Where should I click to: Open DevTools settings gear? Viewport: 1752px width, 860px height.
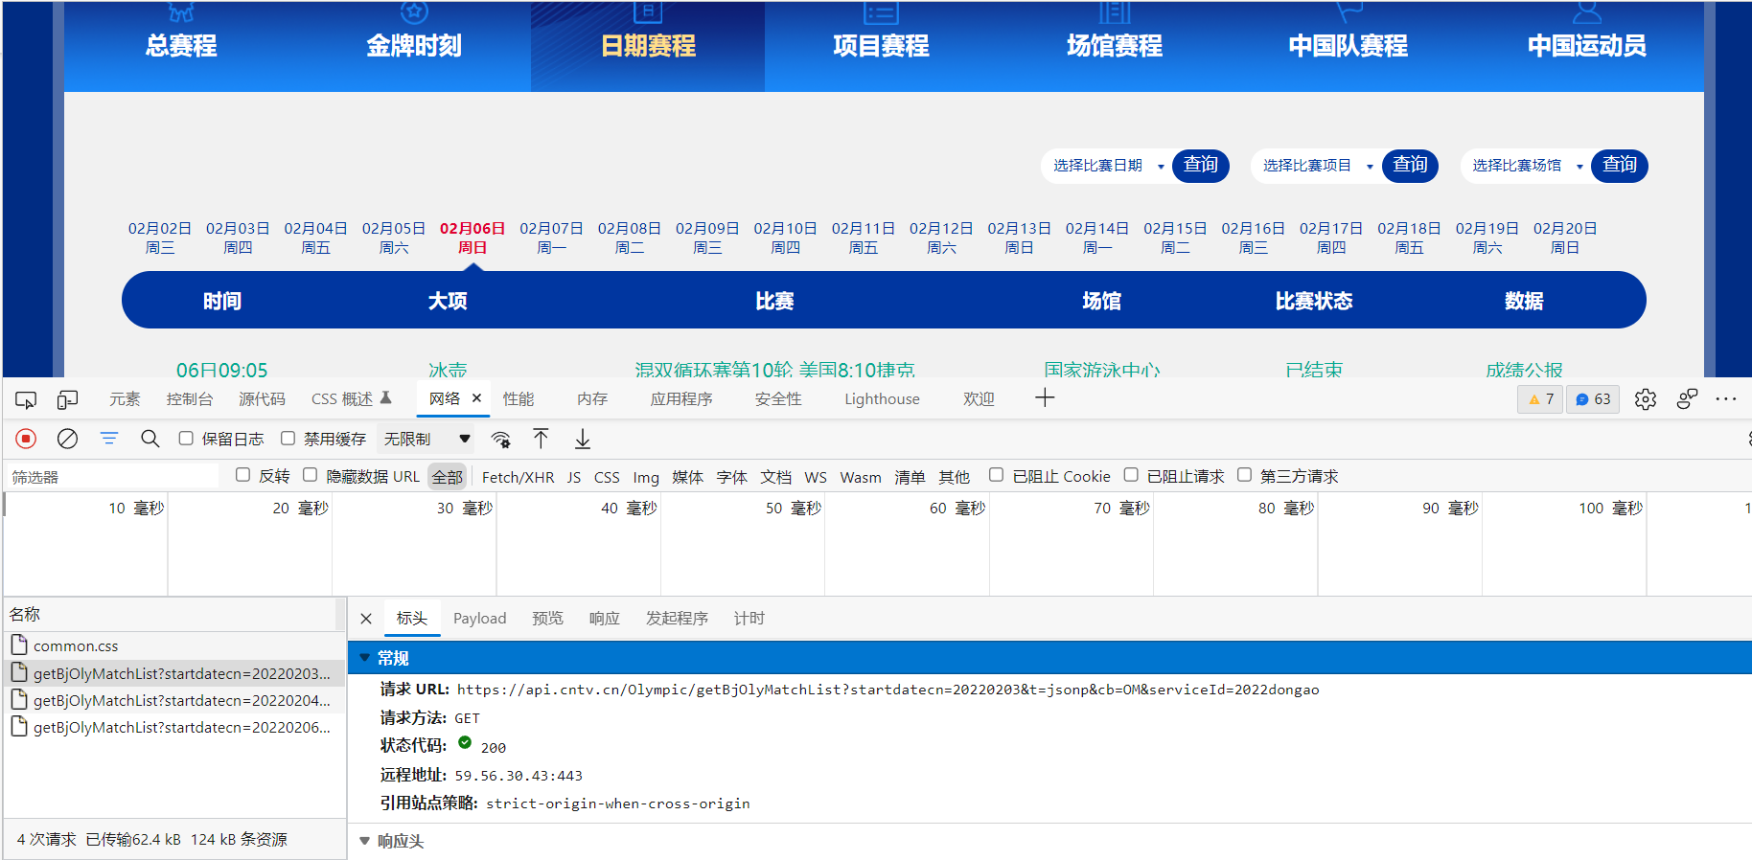click(1646, 399)
